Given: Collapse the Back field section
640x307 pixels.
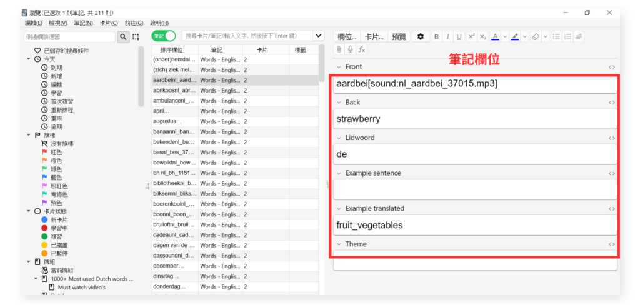Looking at the screenshot, I should [x=339, y=103].
